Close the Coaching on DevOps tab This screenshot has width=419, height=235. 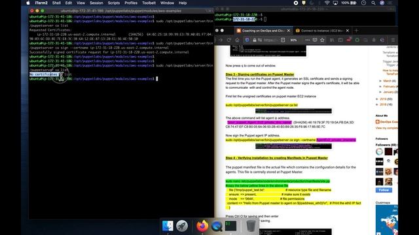(x=289, y=31)
